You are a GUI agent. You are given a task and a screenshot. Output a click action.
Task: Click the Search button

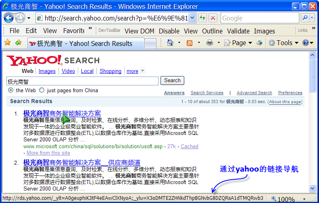[172, 81]
